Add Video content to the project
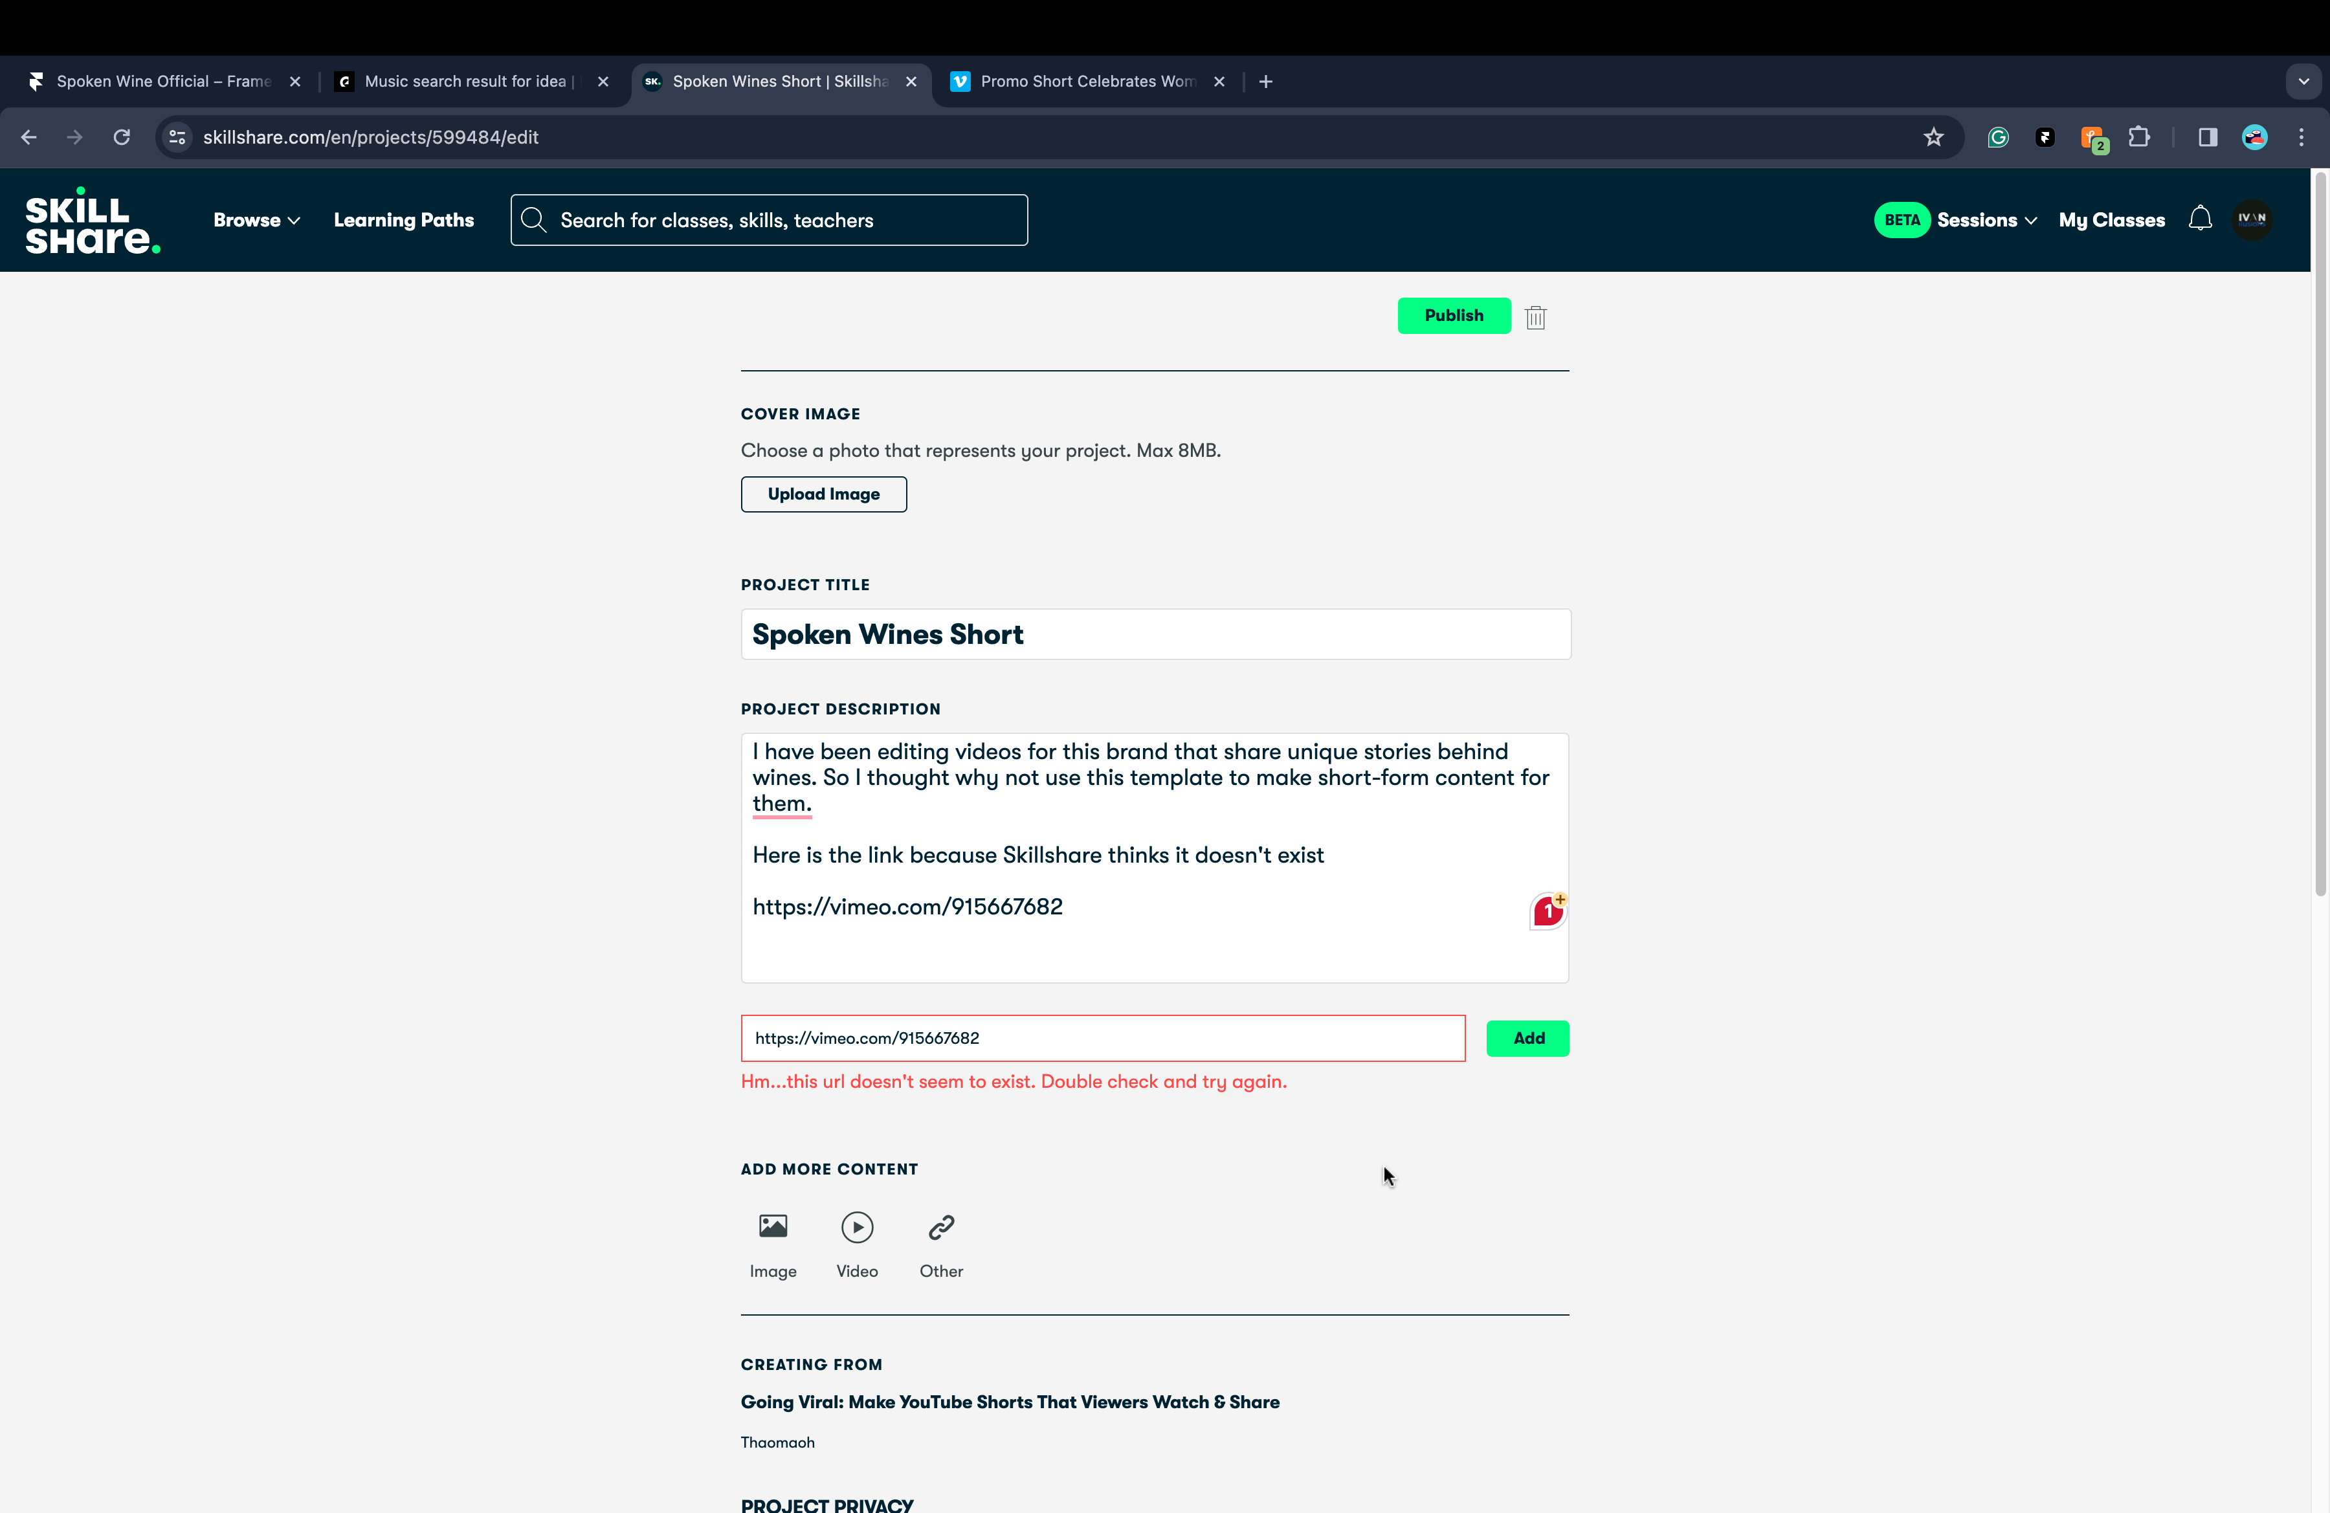 tap(857, 1245)
